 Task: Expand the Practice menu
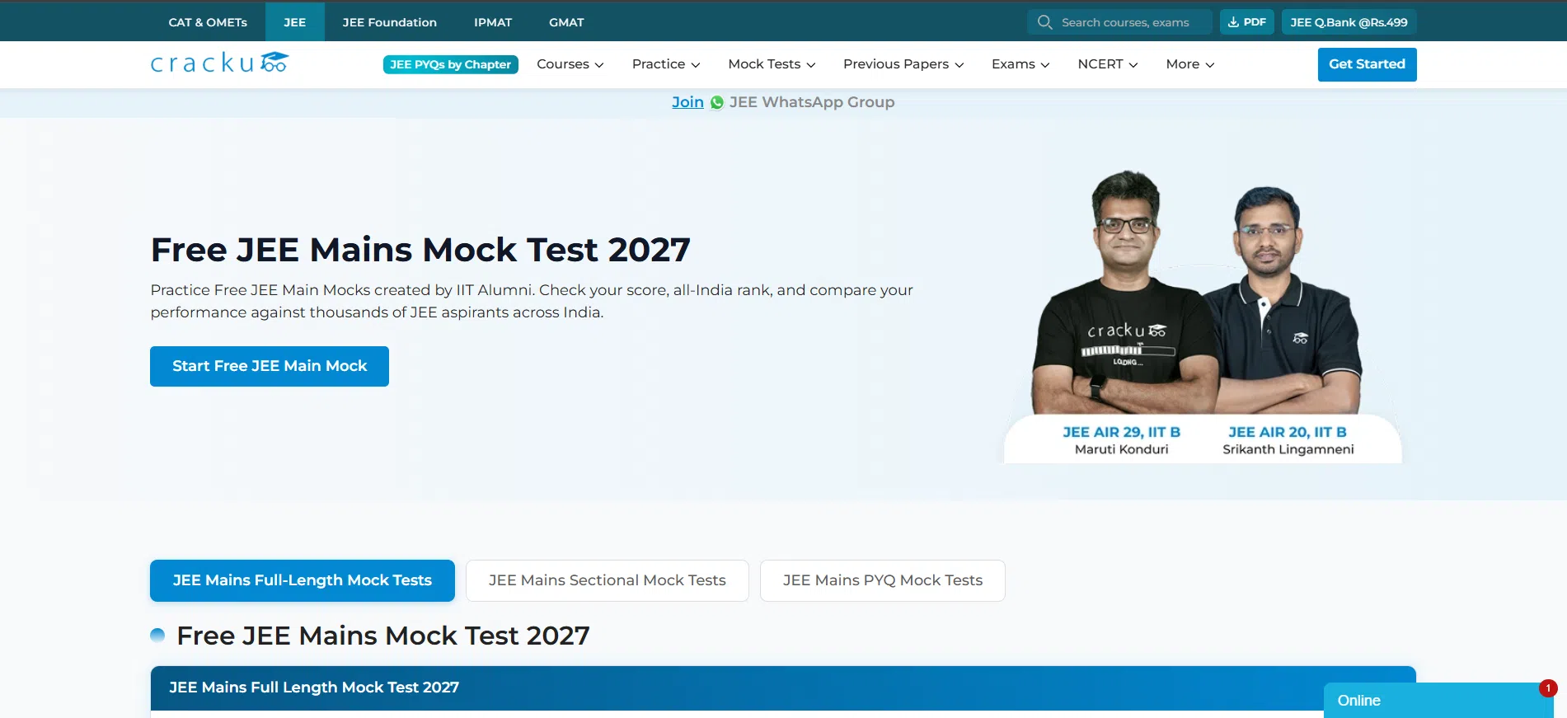pos(666,64)
